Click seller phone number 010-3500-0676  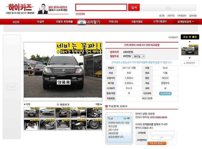coord(159,117)
